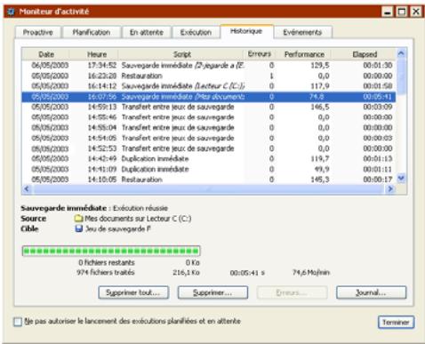Image resolution: width=425 pixels, height=344 pixels.
Task: Select the 14:10:05 Restauration row
Action: 209,180
